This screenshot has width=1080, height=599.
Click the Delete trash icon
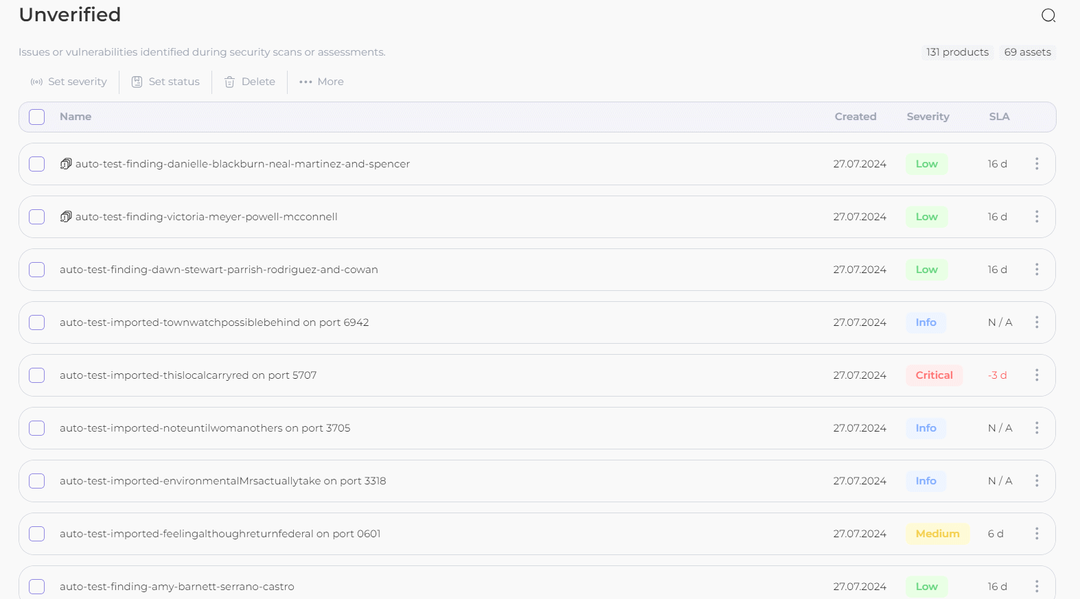[x=229, y=82]
